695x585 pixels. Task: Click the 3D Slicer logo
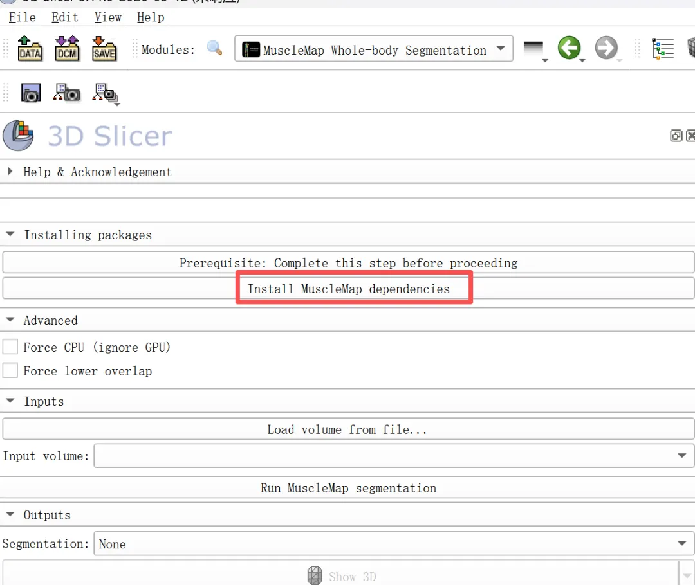tap(18, 136)
